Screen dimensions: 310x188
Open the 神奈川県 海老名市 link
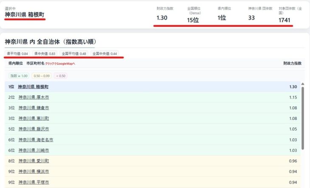(x=36, y=140)
